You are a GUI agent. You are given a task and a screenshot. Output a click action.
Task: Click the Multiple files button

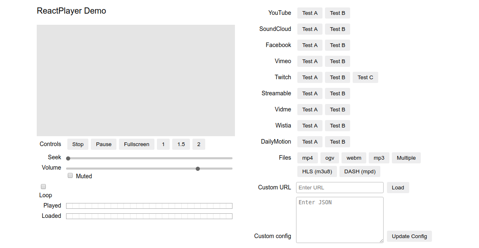click(x=406, y=158)
